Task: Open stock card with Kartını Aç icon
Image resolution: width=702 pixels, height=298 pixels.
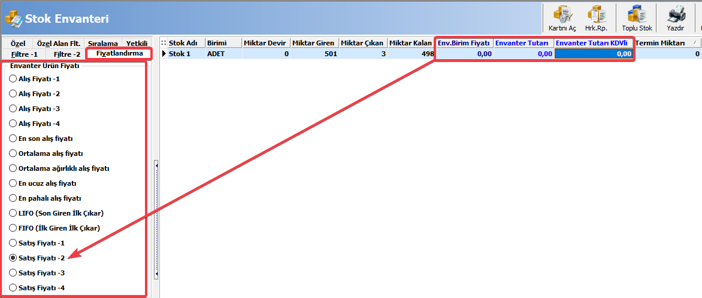Action: (562, 19)
